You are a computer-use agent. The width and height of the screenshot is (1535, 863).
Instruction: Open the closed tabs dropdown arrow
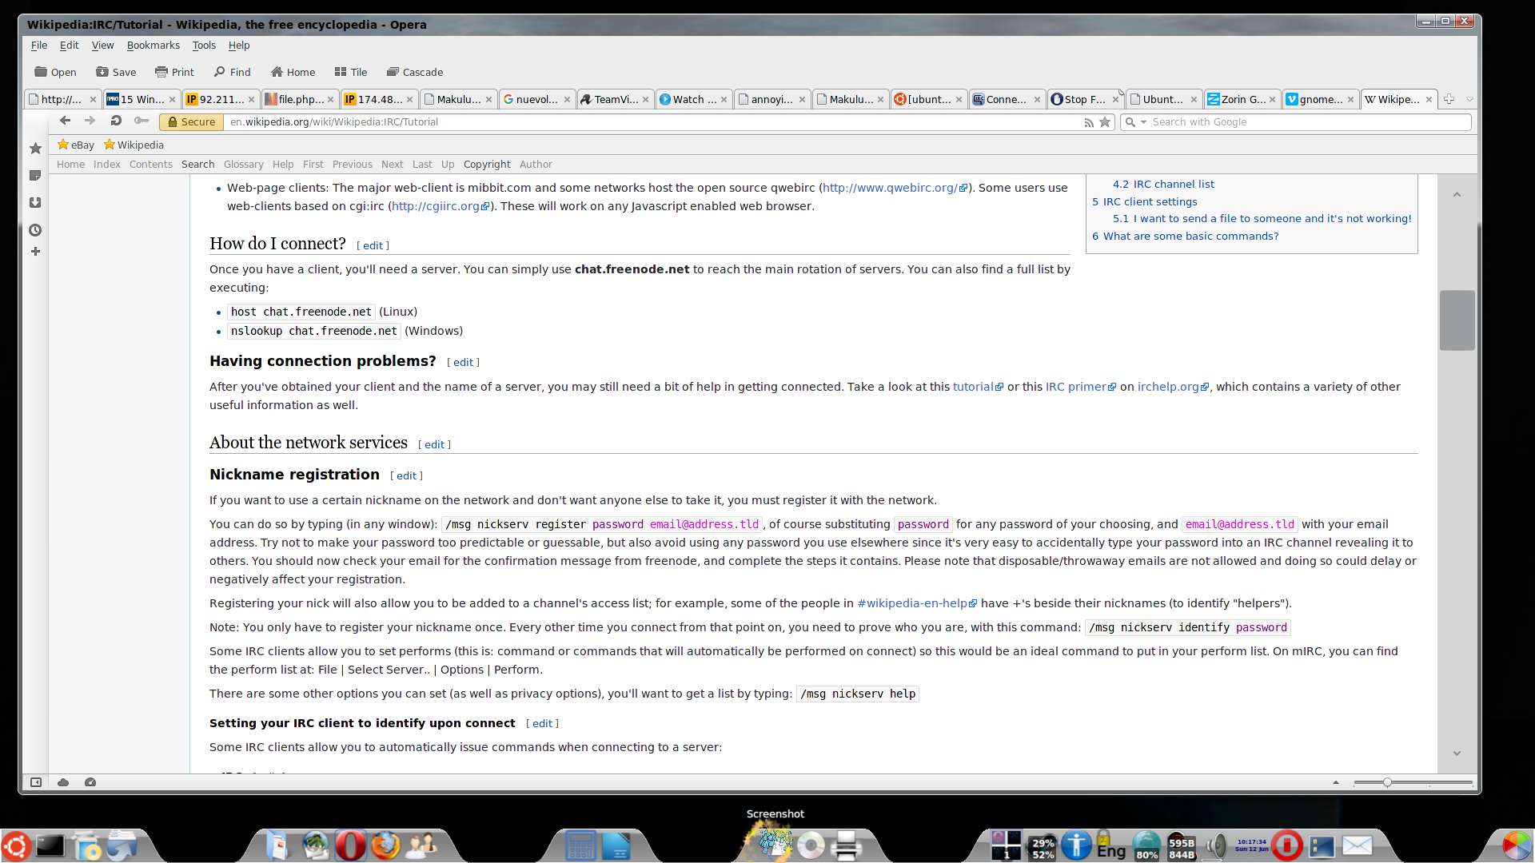coord(1469,100)
